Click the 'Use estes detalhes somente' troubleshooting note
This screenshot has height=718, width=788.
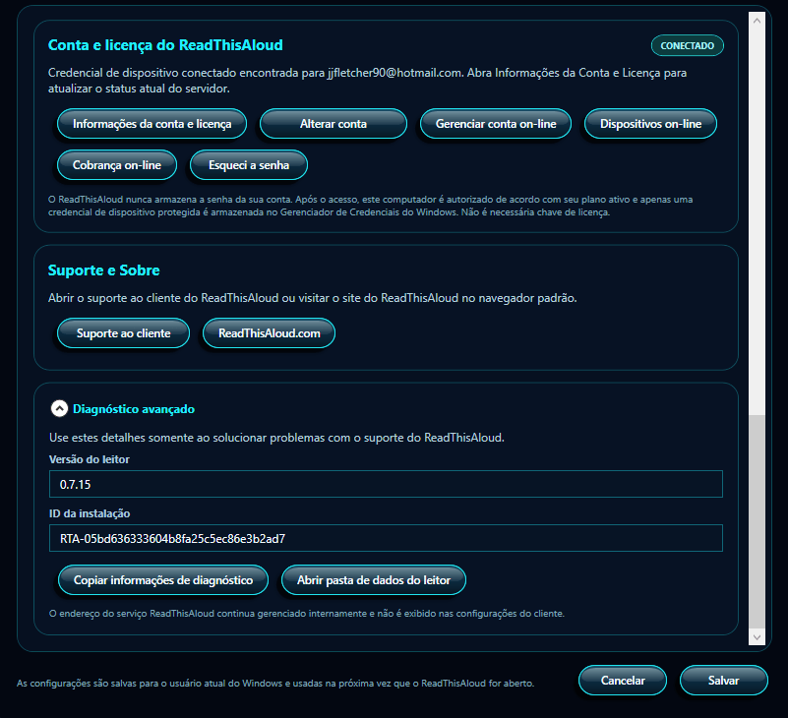click(x=276, y=438)
